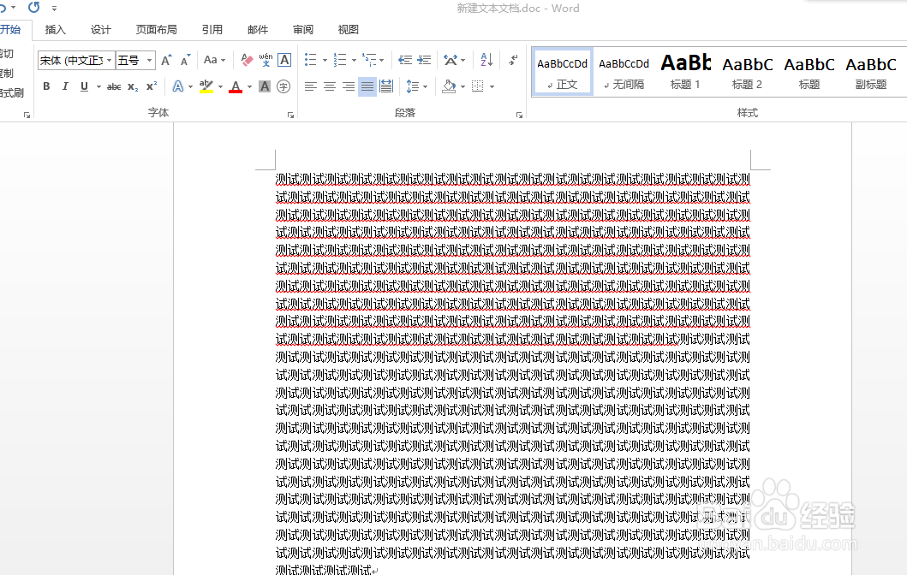Open the line spacing dropdown
Viewport: 907px width, 575px height.
click(x=416, y=86)
